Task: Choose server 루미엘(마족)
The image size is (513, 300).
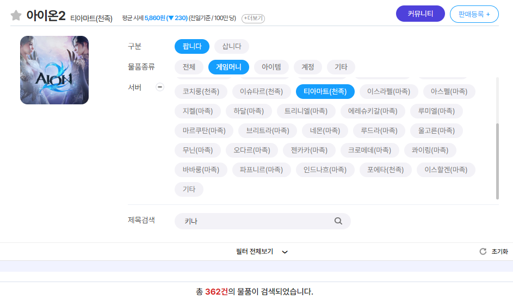Action: (436, 111)
